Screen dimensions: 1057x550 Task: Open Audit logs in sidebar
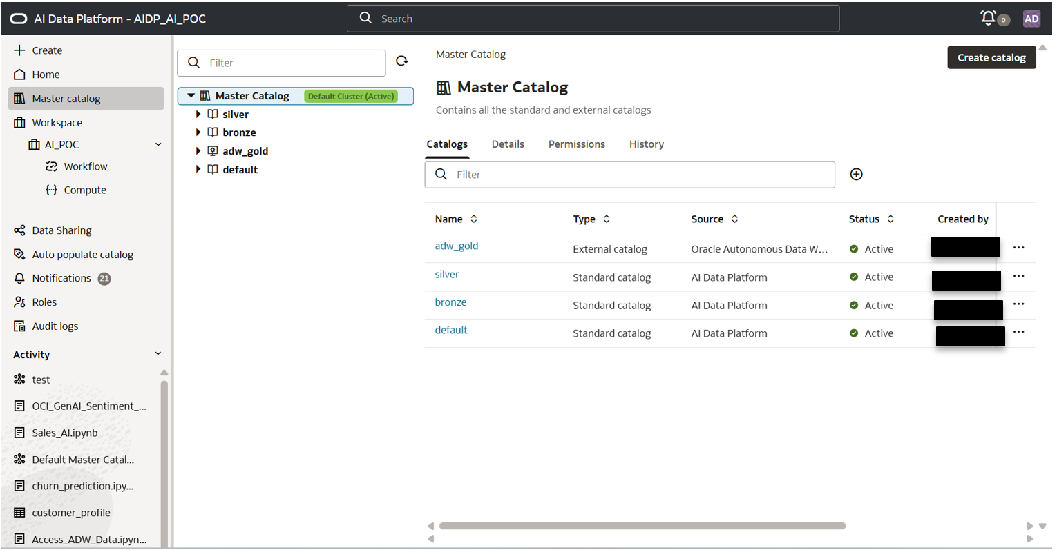point(55,326)
